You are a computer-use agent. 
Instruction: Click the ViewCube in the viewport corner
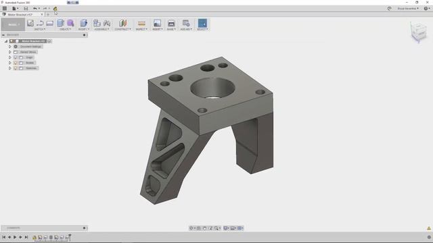click(418, 32)
